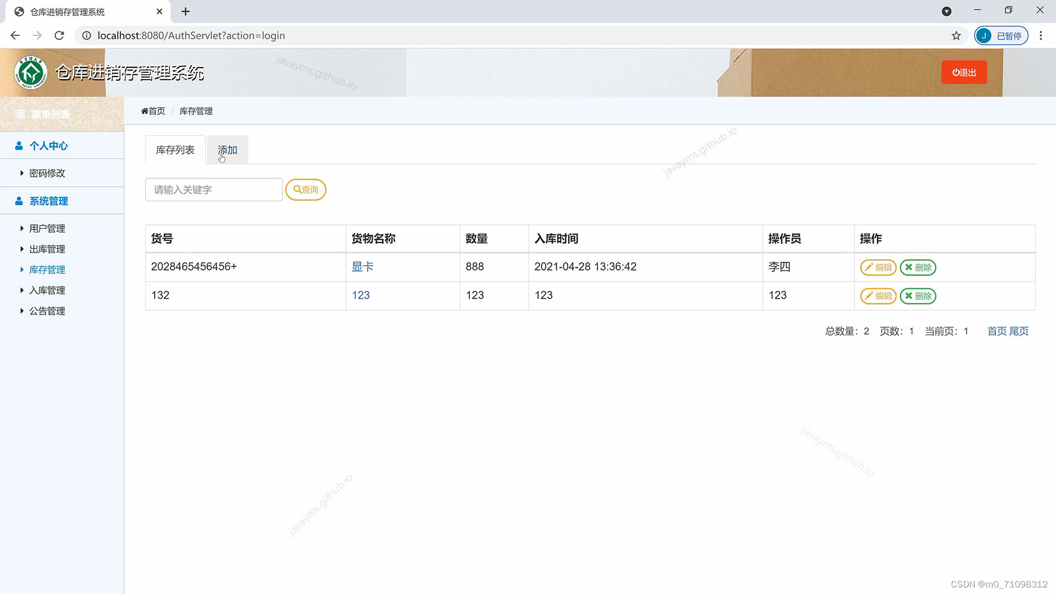Viewport: 1056px width, 594px height.
Task: Open the Chrome three-dot menu
Action: click(x=1041, y=36)
